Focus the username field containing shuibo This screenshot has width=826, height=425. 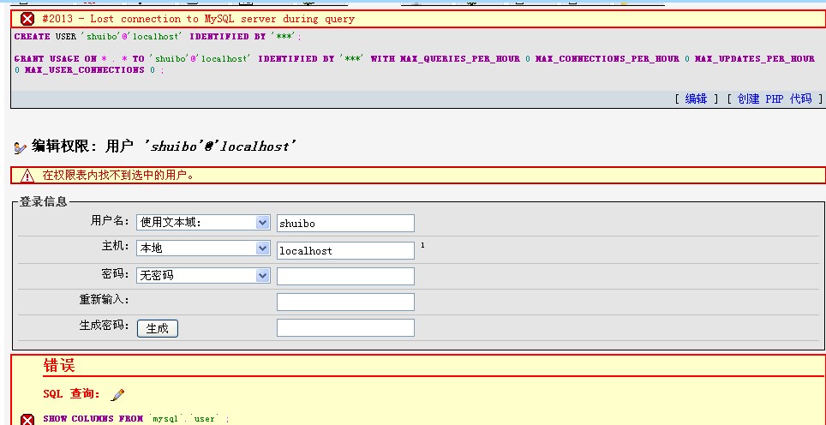click(345, 223)
